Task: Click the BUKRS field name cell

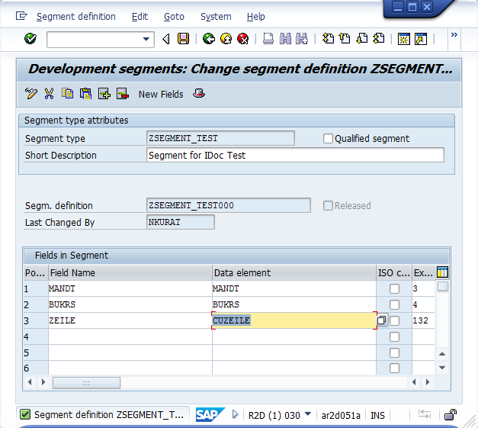Action: [130, 304]
